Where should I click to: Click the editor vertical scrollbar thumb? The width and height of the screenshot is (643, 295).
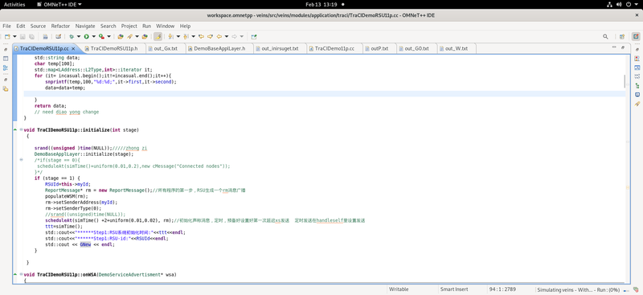click(625, 81)
